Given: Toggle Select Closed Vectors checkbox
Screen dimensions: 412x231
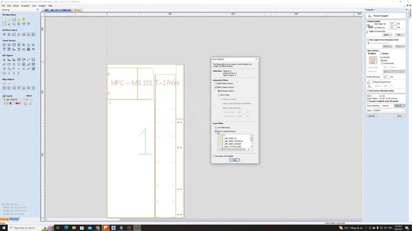Looking at the screenshot, I should [216, 87].
